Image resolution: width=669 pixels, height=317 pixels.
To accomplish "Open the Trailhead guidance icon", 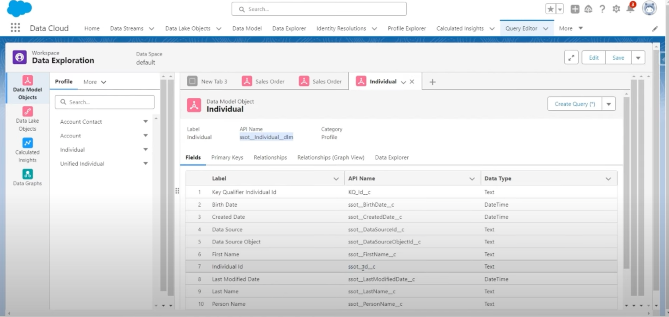I will tap(588, 9).
